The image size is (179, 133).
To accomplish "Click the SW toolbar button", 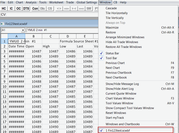I will (x=89, y=8).
